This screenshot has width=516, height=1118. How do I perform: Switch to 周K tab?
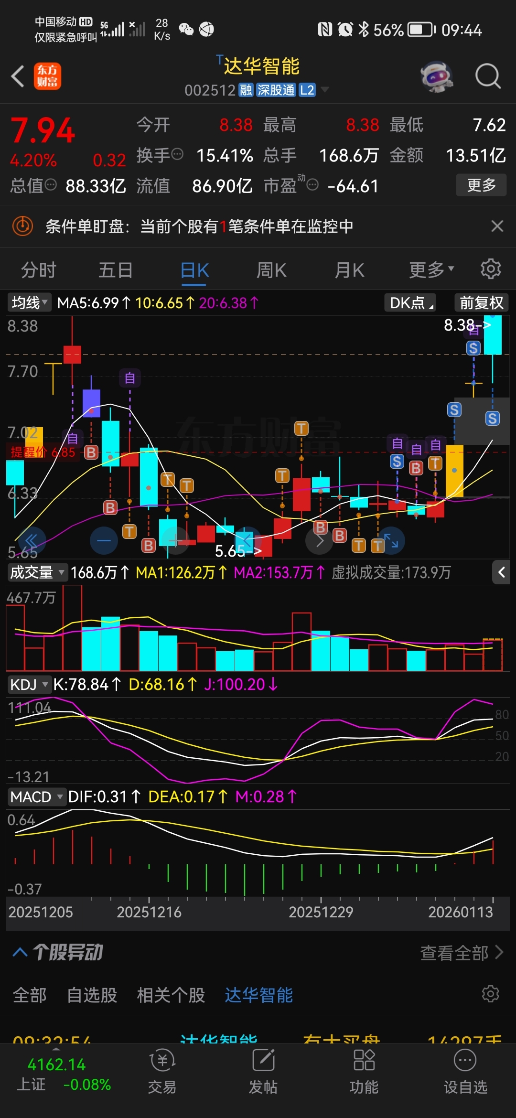(x=271, y=270)
